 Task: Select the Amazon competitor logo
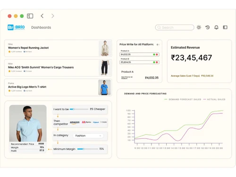pyautogui.click(x=75, y=122)
